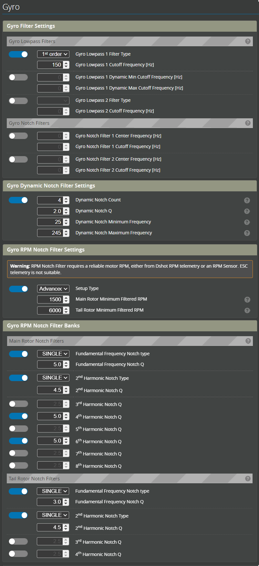Click main rotor 4th Harmonic Notch Q field
This screenshot has height=566, width=259.
click(x=50, y=416)
